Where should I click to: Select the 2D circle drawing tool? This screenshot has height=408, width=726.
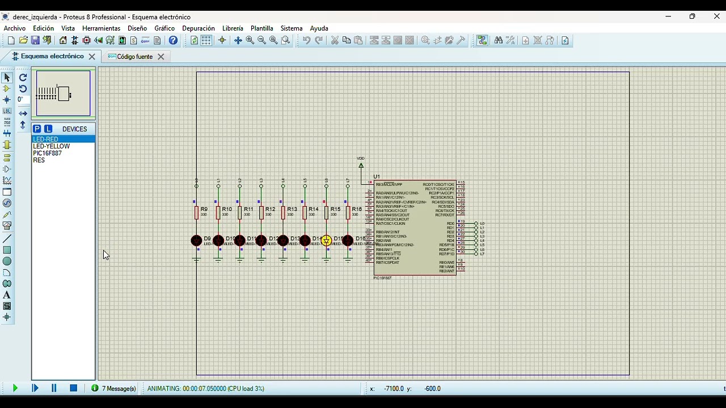pyautogui.click(x=7, y=261)
